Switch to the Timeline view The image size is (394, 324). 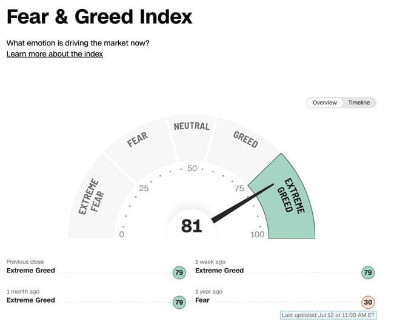pyautogui.click(x=359, y=103)
